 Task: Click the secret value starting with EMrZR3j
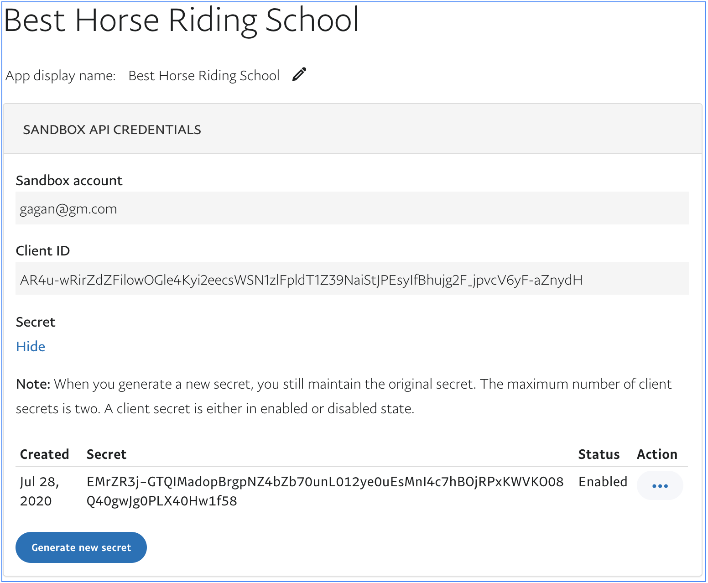325,491
